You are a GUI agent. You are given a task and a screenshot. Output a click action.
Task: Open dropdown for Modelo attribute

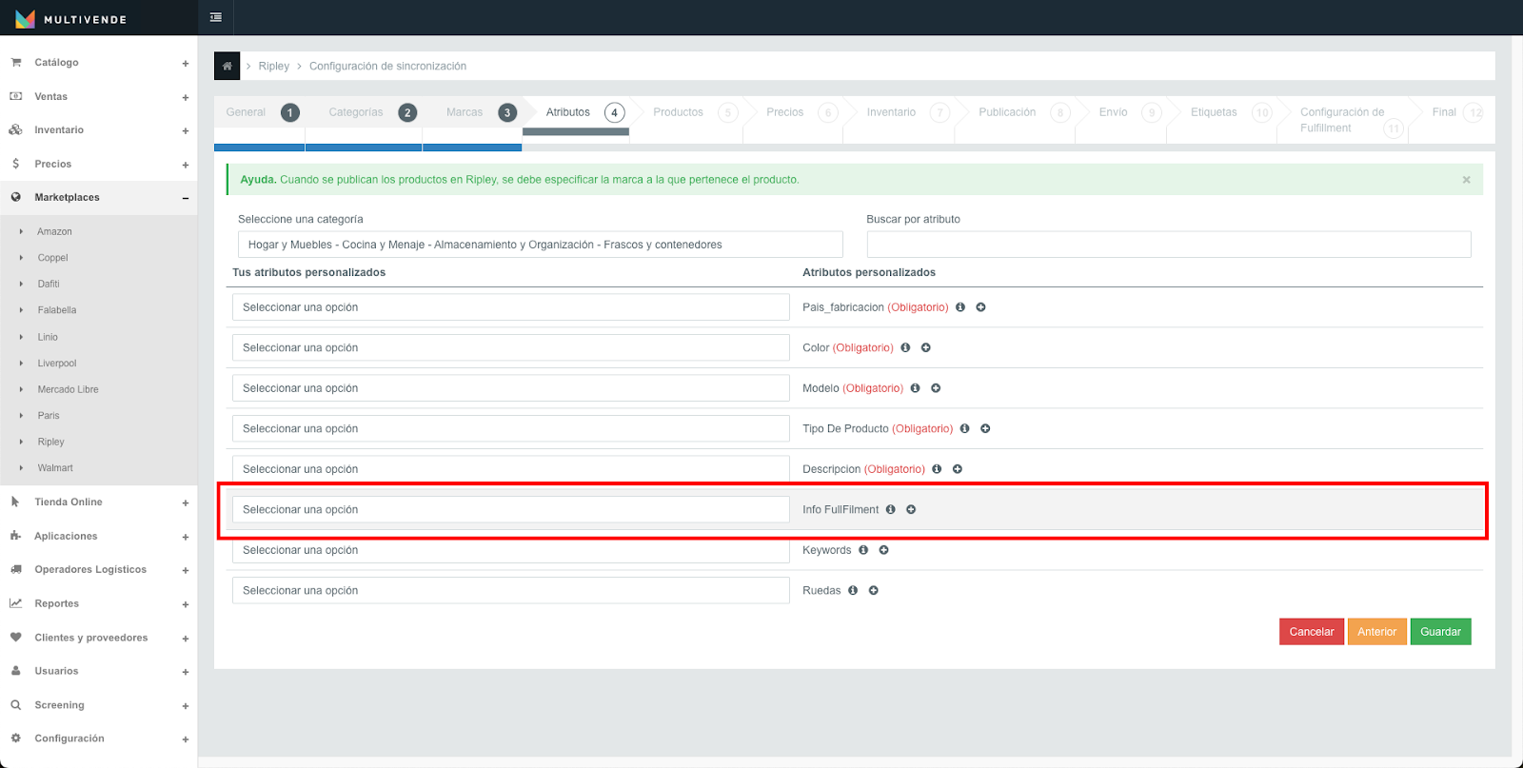coord(511,388)
